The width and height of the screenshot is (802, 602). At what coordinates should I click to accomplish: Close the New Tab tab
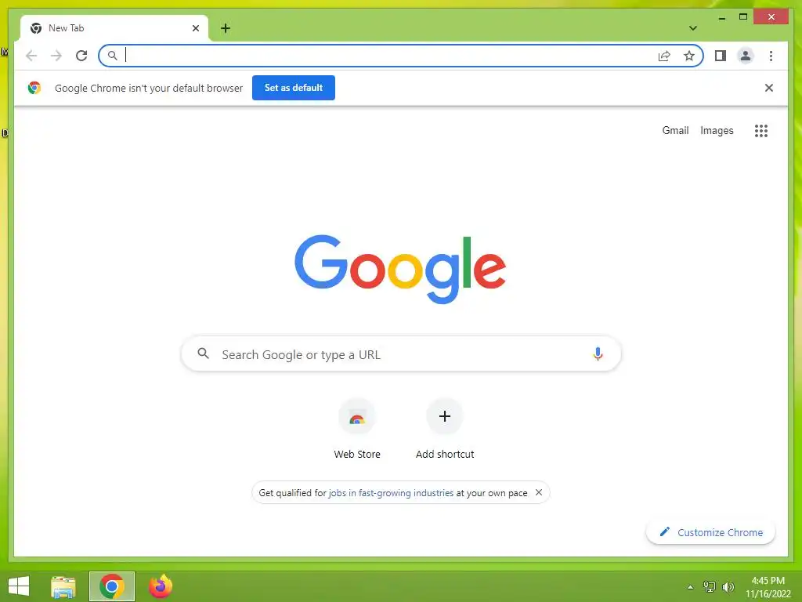(x=195, y=28)
